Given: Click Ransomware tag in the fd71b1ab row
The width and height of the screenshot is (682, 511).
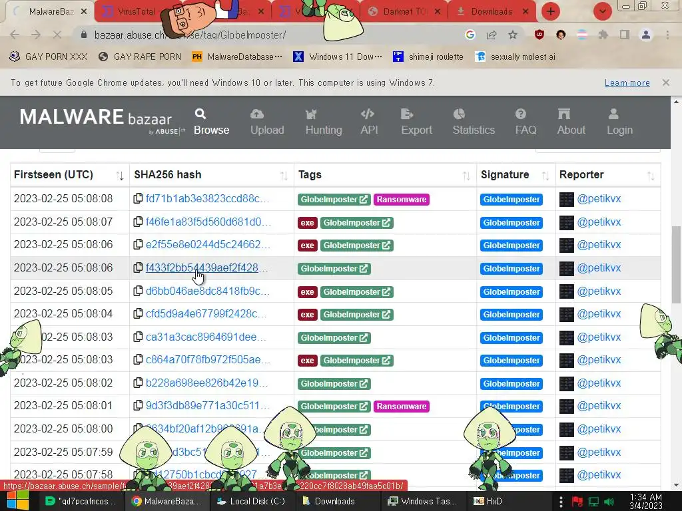Looking at the screenshot, I should tap(402, 199).
